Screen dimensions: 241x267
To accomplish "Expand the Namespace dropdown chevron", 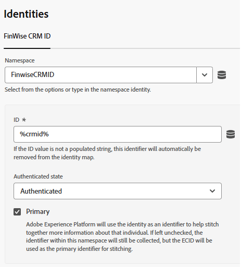I will [205, 75].
